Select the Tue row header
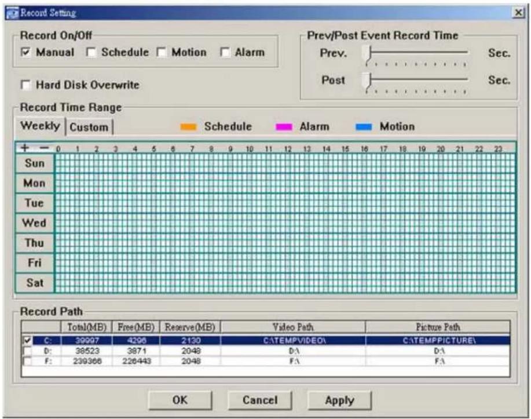 [35, 203]
